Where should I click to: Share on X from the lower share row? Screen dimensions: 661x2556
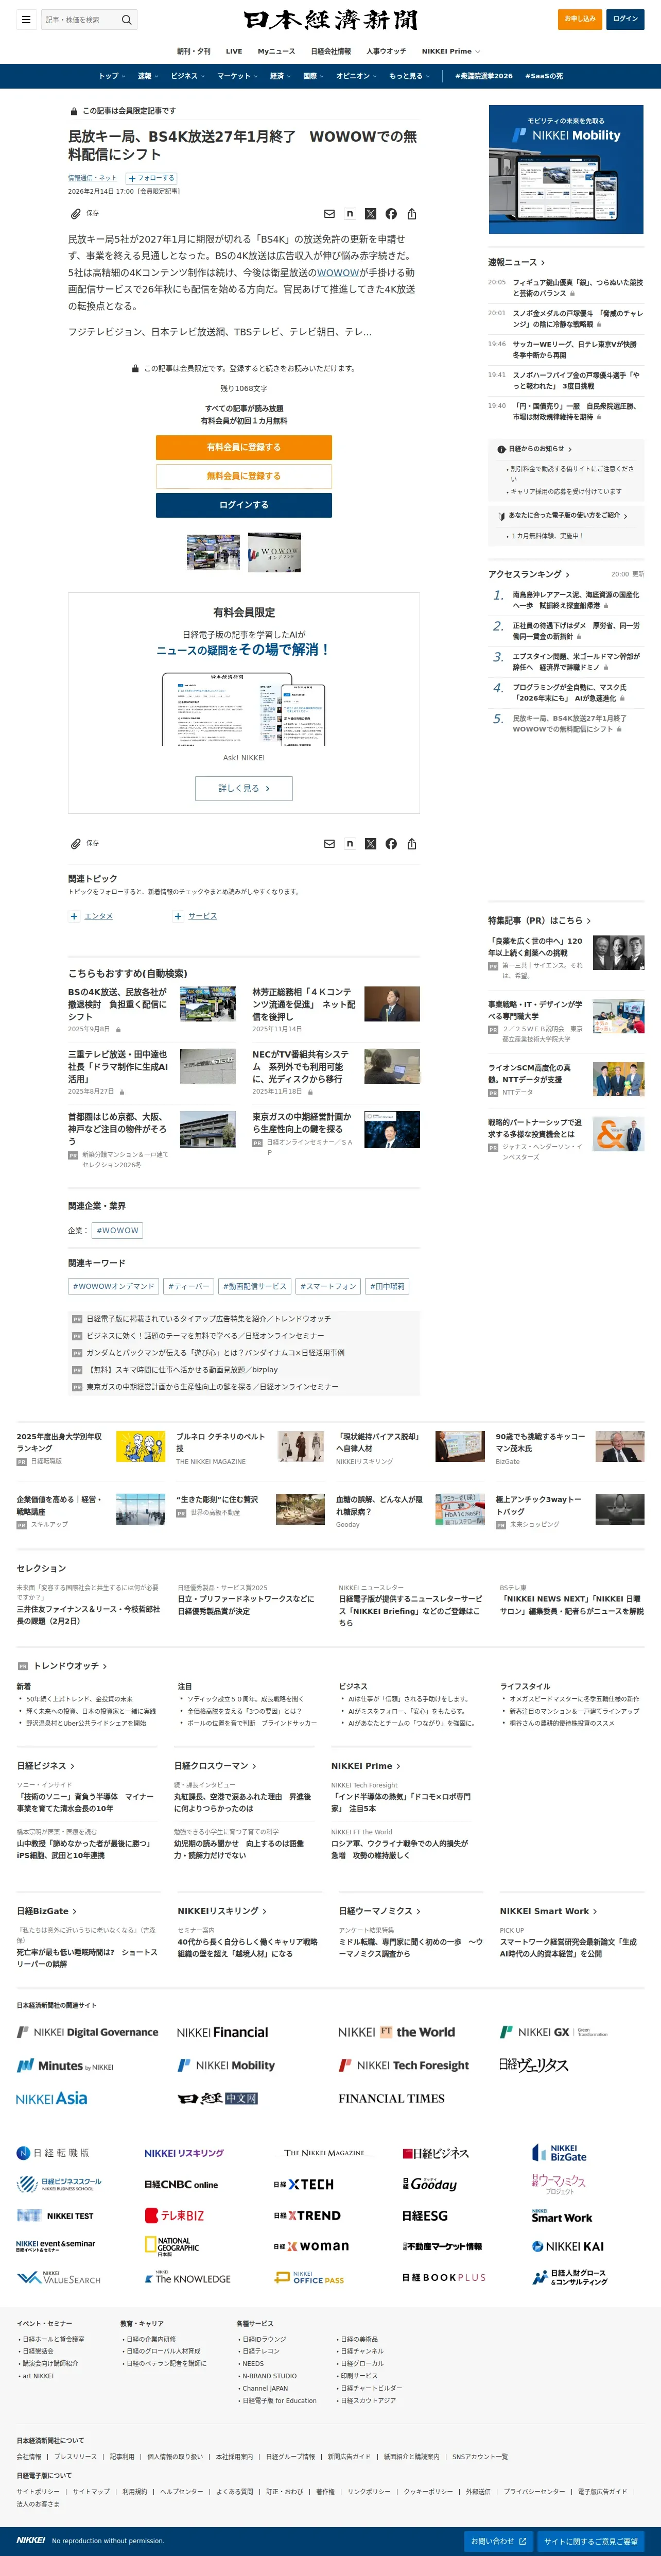[371, 843]
